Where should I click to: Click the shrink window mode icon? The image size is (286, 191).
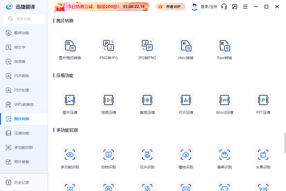(235, 7)
